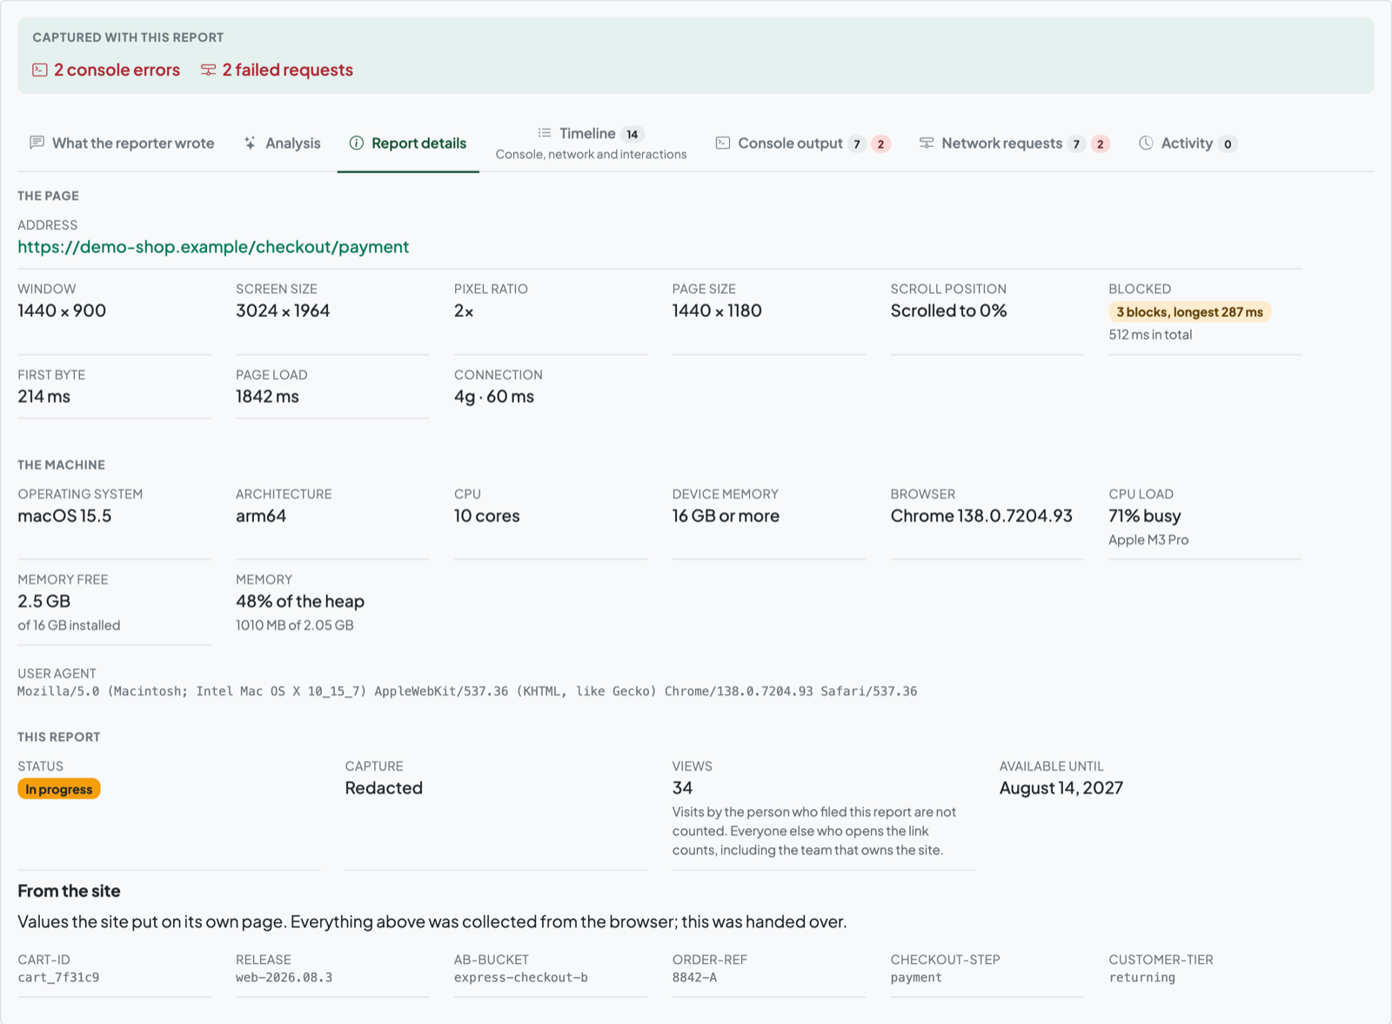Open the 2 console errors link

pos(106,70)
